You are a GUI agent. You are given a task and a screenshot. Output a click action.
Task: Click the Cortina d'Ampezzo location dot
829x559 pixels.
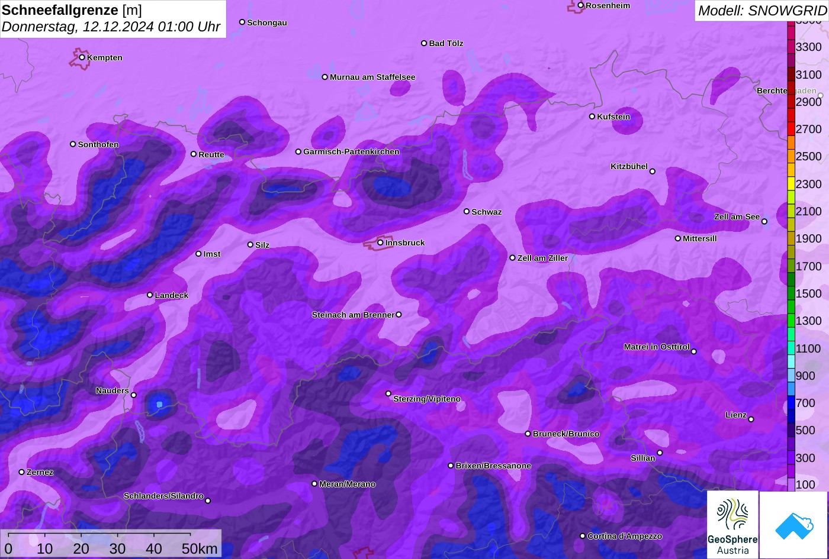point(582,536)
